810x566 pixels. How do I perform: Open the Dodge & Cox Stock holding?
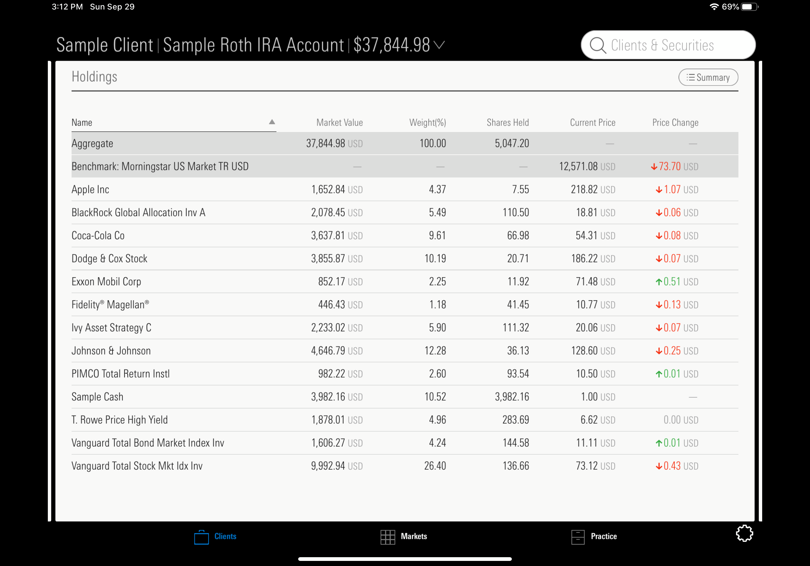click(405, 259)
